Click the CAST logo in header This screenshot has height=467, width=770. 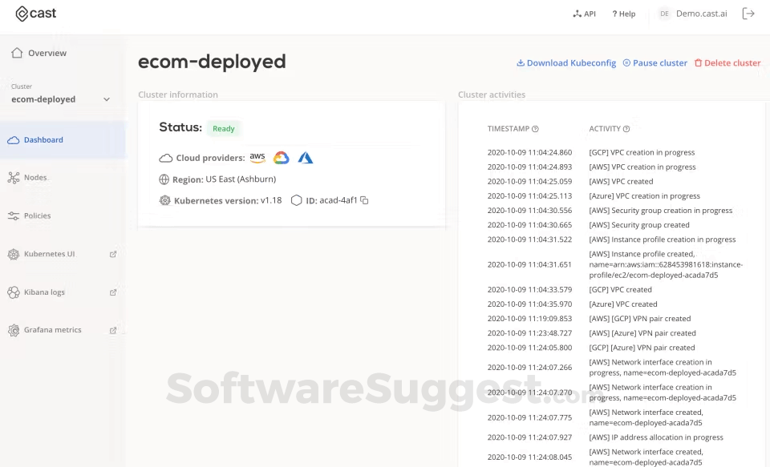[36, 14]
